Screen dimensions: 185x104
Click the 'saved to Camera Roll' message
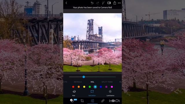point(92,8)
